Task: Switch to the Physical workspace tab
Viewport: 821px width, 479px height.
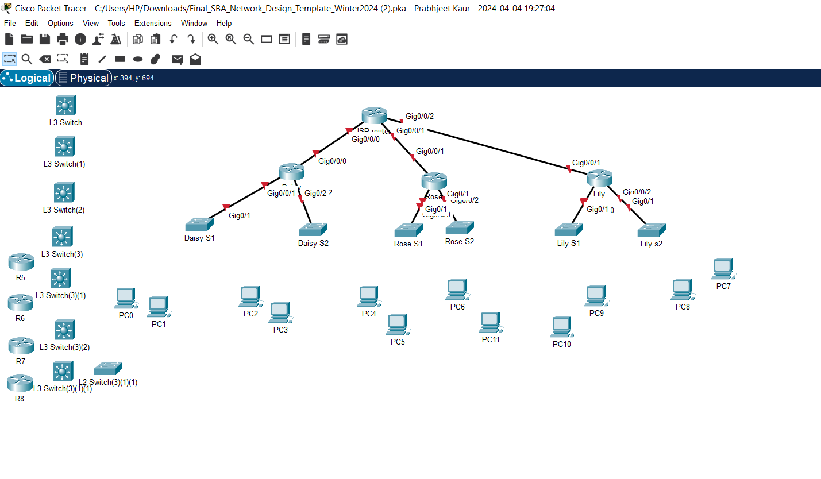Action: (x=83, y=78)
